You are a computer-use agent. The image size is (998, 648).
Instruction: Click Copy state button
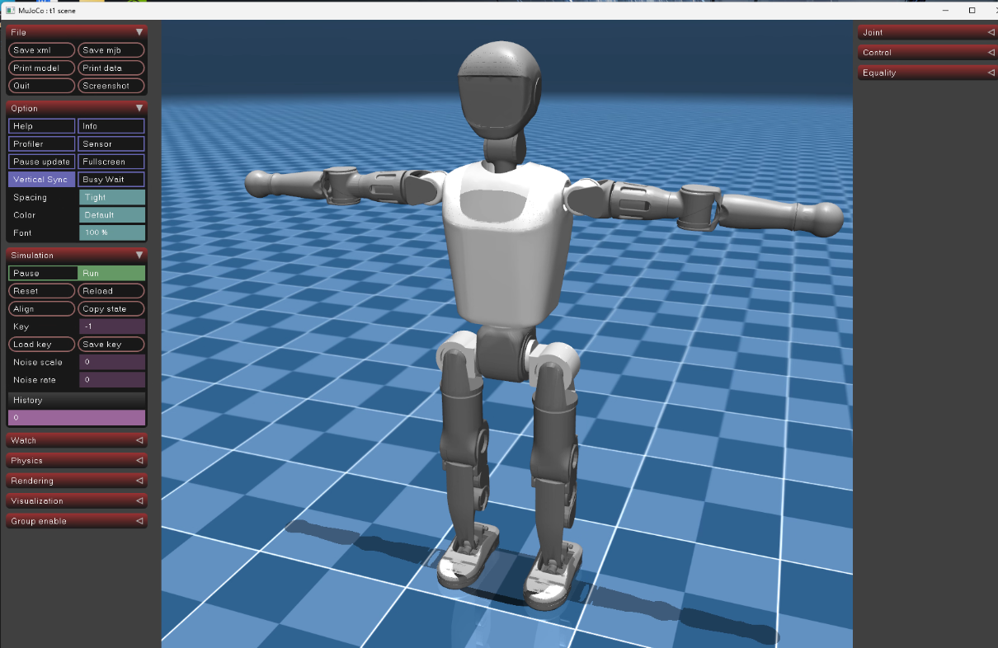click(111, 309)
